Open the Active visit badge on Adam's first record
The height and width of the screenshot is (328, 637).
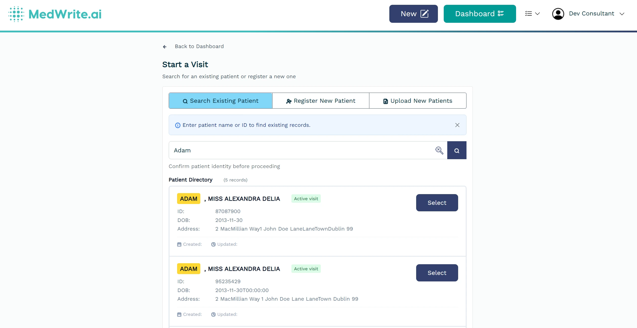point(306,199)
